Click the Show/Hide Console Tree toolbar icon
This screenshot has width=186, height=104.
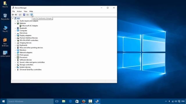[20, 15]
